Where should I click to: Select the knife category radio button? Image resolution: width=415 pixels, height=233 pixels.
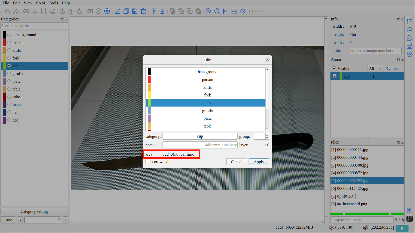(9, 50)
